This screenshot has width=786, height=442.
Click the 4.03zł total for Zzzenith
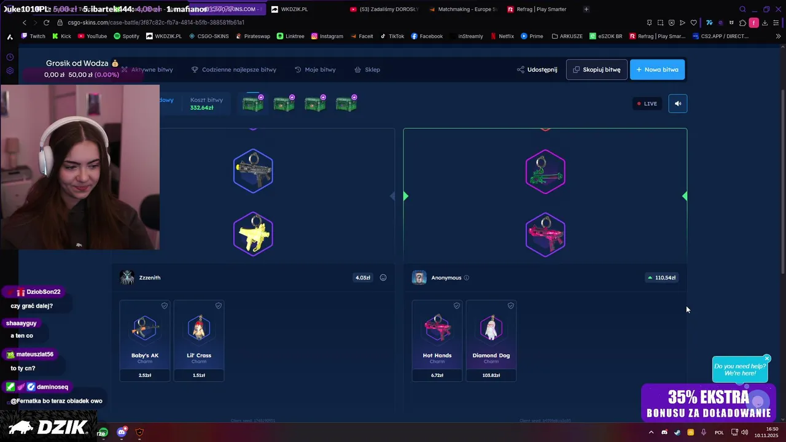coord(362,277)
